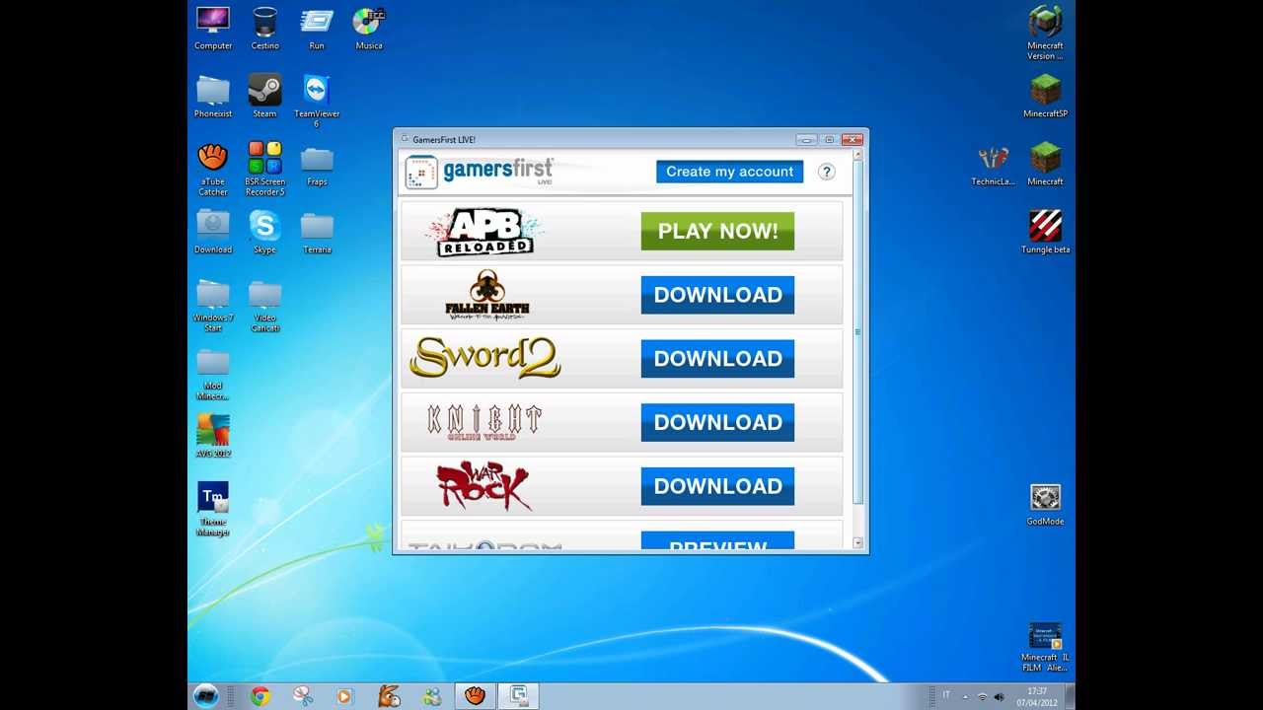Viewport: 1263px width, 710px height.
Task: Click DOWNLOAD for Knight Online World
Action: [717, 422]
